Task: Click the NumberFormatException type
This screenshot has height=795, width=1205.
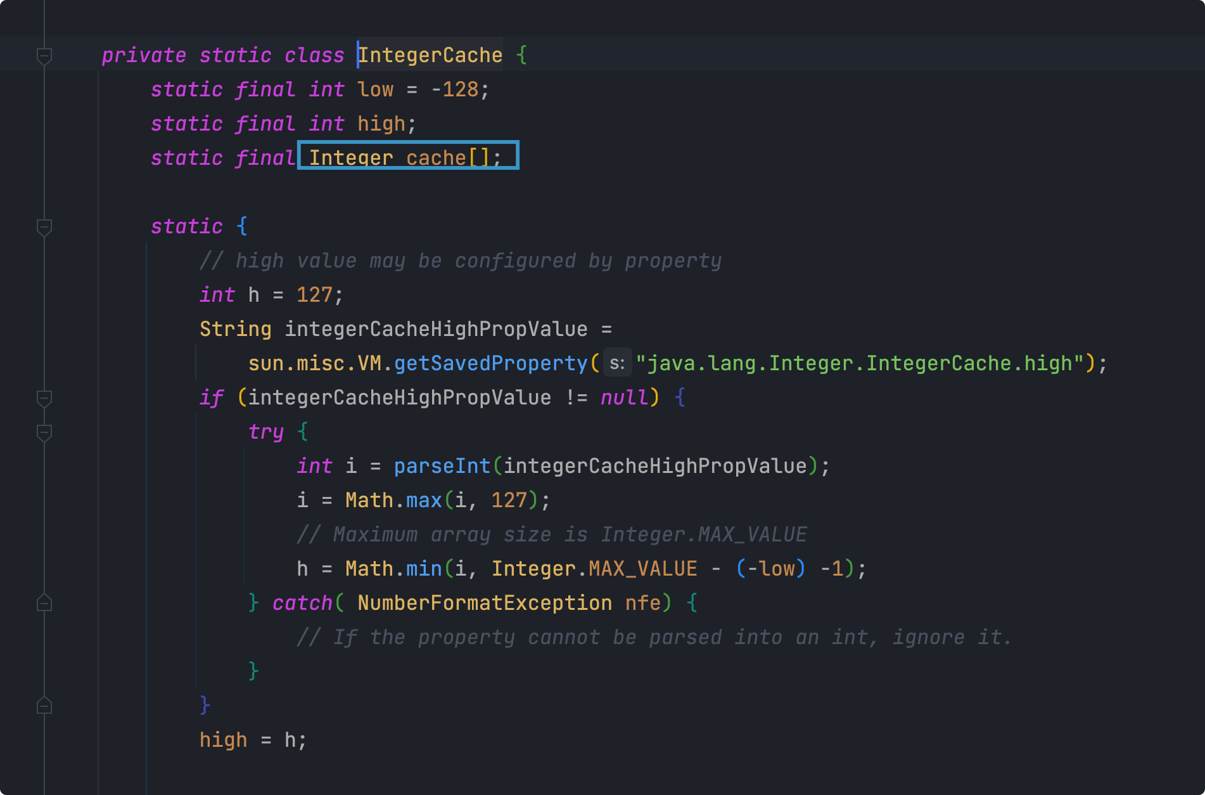Action: tap(485, 603)
